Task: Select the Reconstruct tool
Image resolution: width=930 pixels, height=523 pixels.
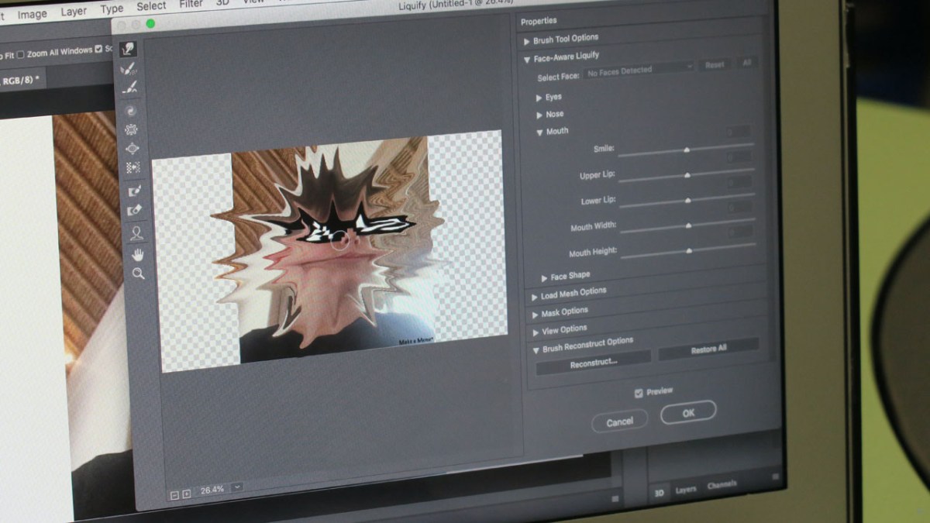Action: click(x=128, y=69)
